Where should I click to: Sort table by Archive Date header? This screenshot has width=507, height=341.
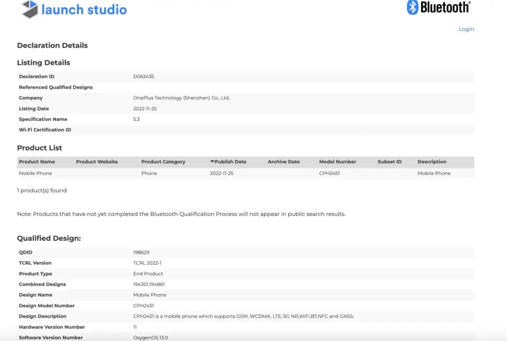click(x=284, y=162)
